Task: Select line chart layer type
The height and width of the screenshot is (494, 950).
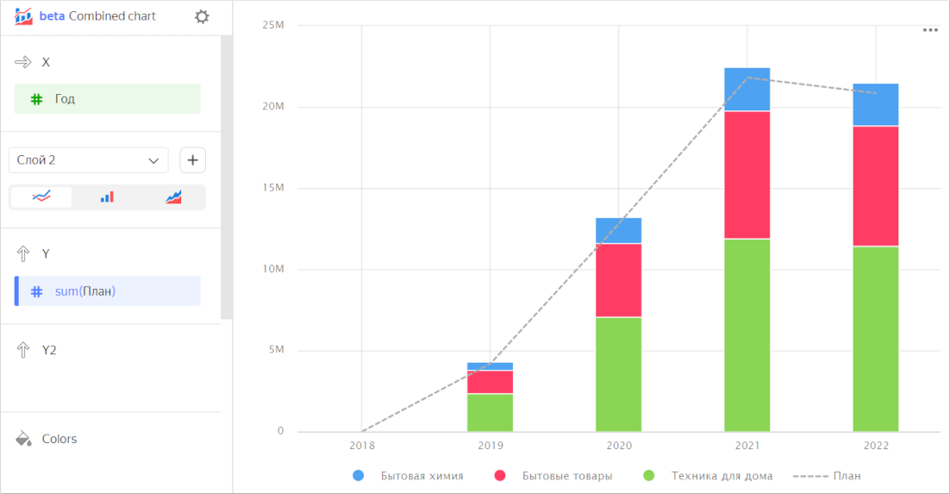Action: (x=41, y=197)
